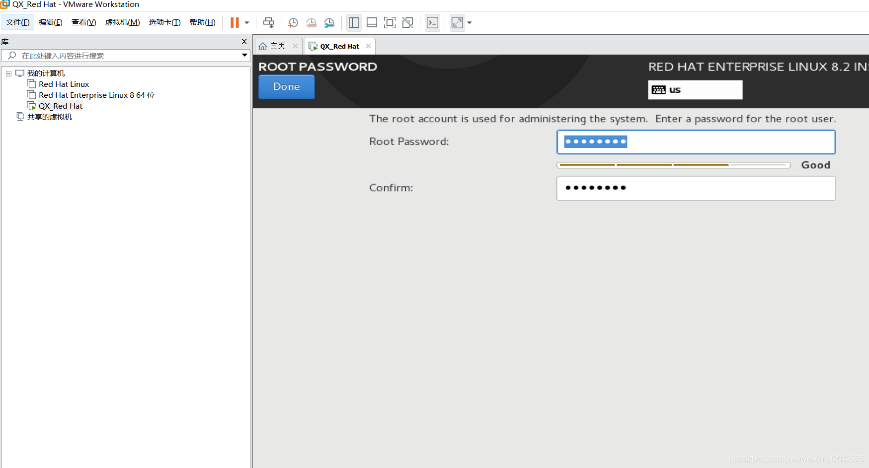The width and height of the screenshot is (869, 468).
Task: Click the pause virtual machine icon
Action: (x=235, y=22)
